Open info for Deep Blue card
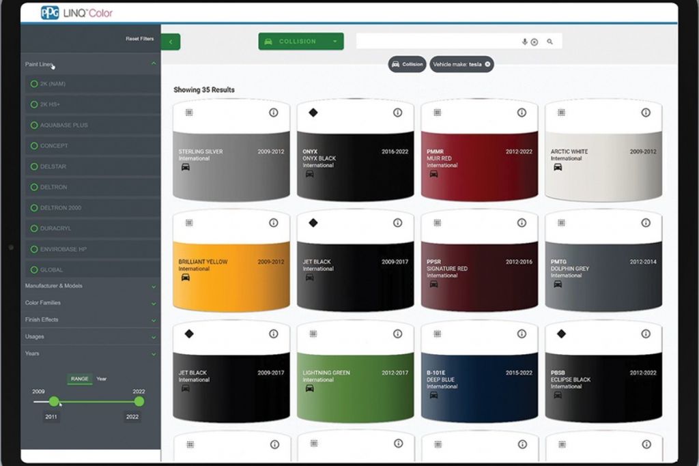 pyautogui.click(x=522, y=334)
